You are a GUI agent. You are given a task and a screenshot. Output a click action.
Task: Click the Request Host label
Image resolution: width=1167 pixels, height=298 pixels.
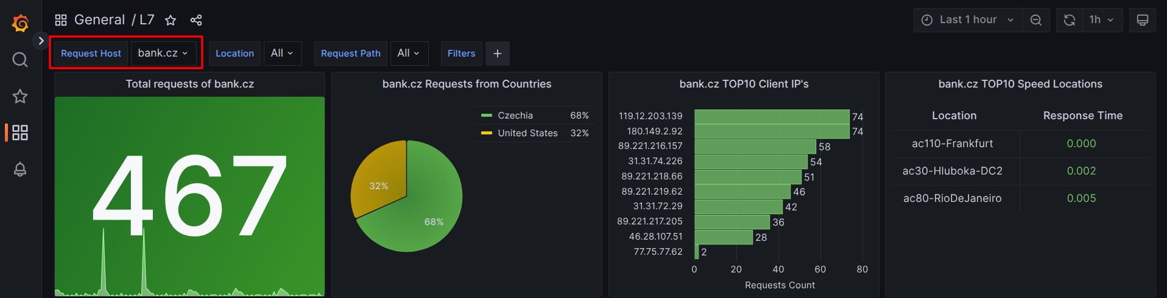(x=91, y=54)
